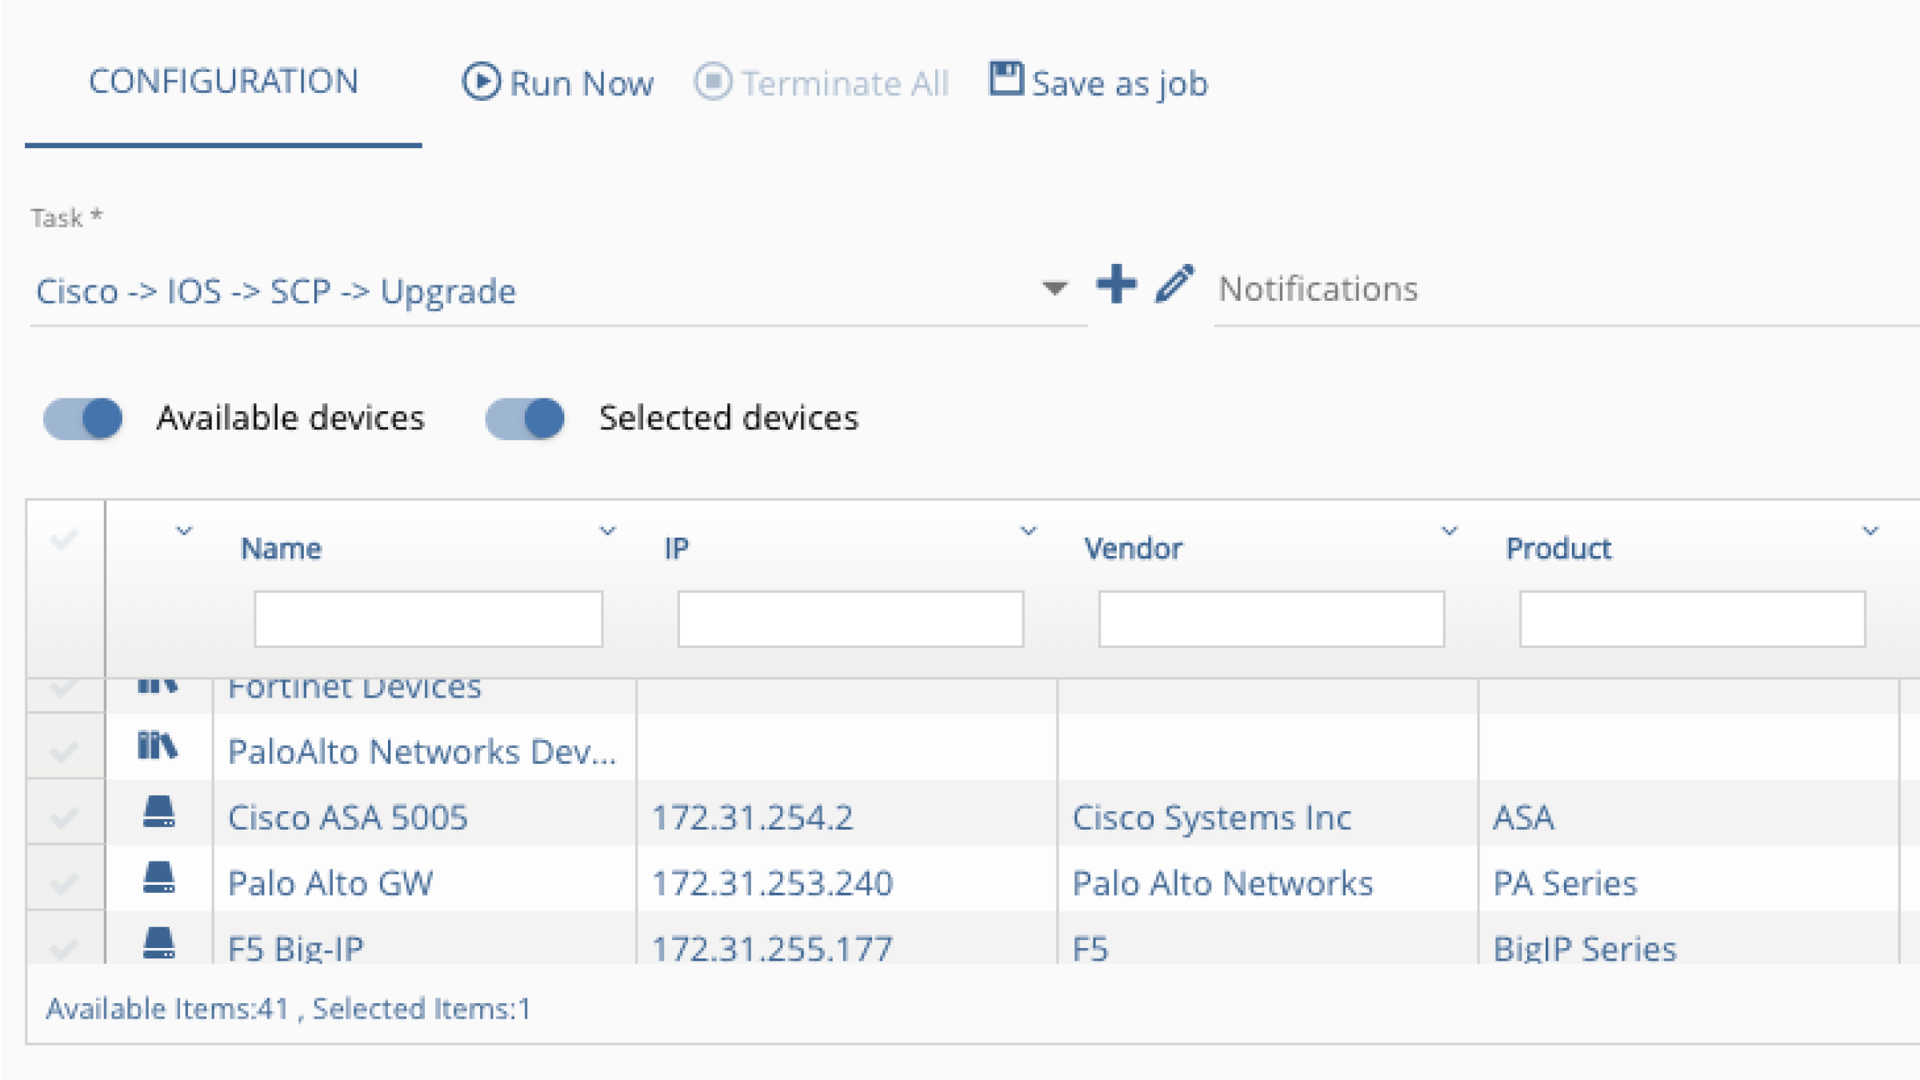
Task: Click the Run Now play icon
Action: [481, 82]
